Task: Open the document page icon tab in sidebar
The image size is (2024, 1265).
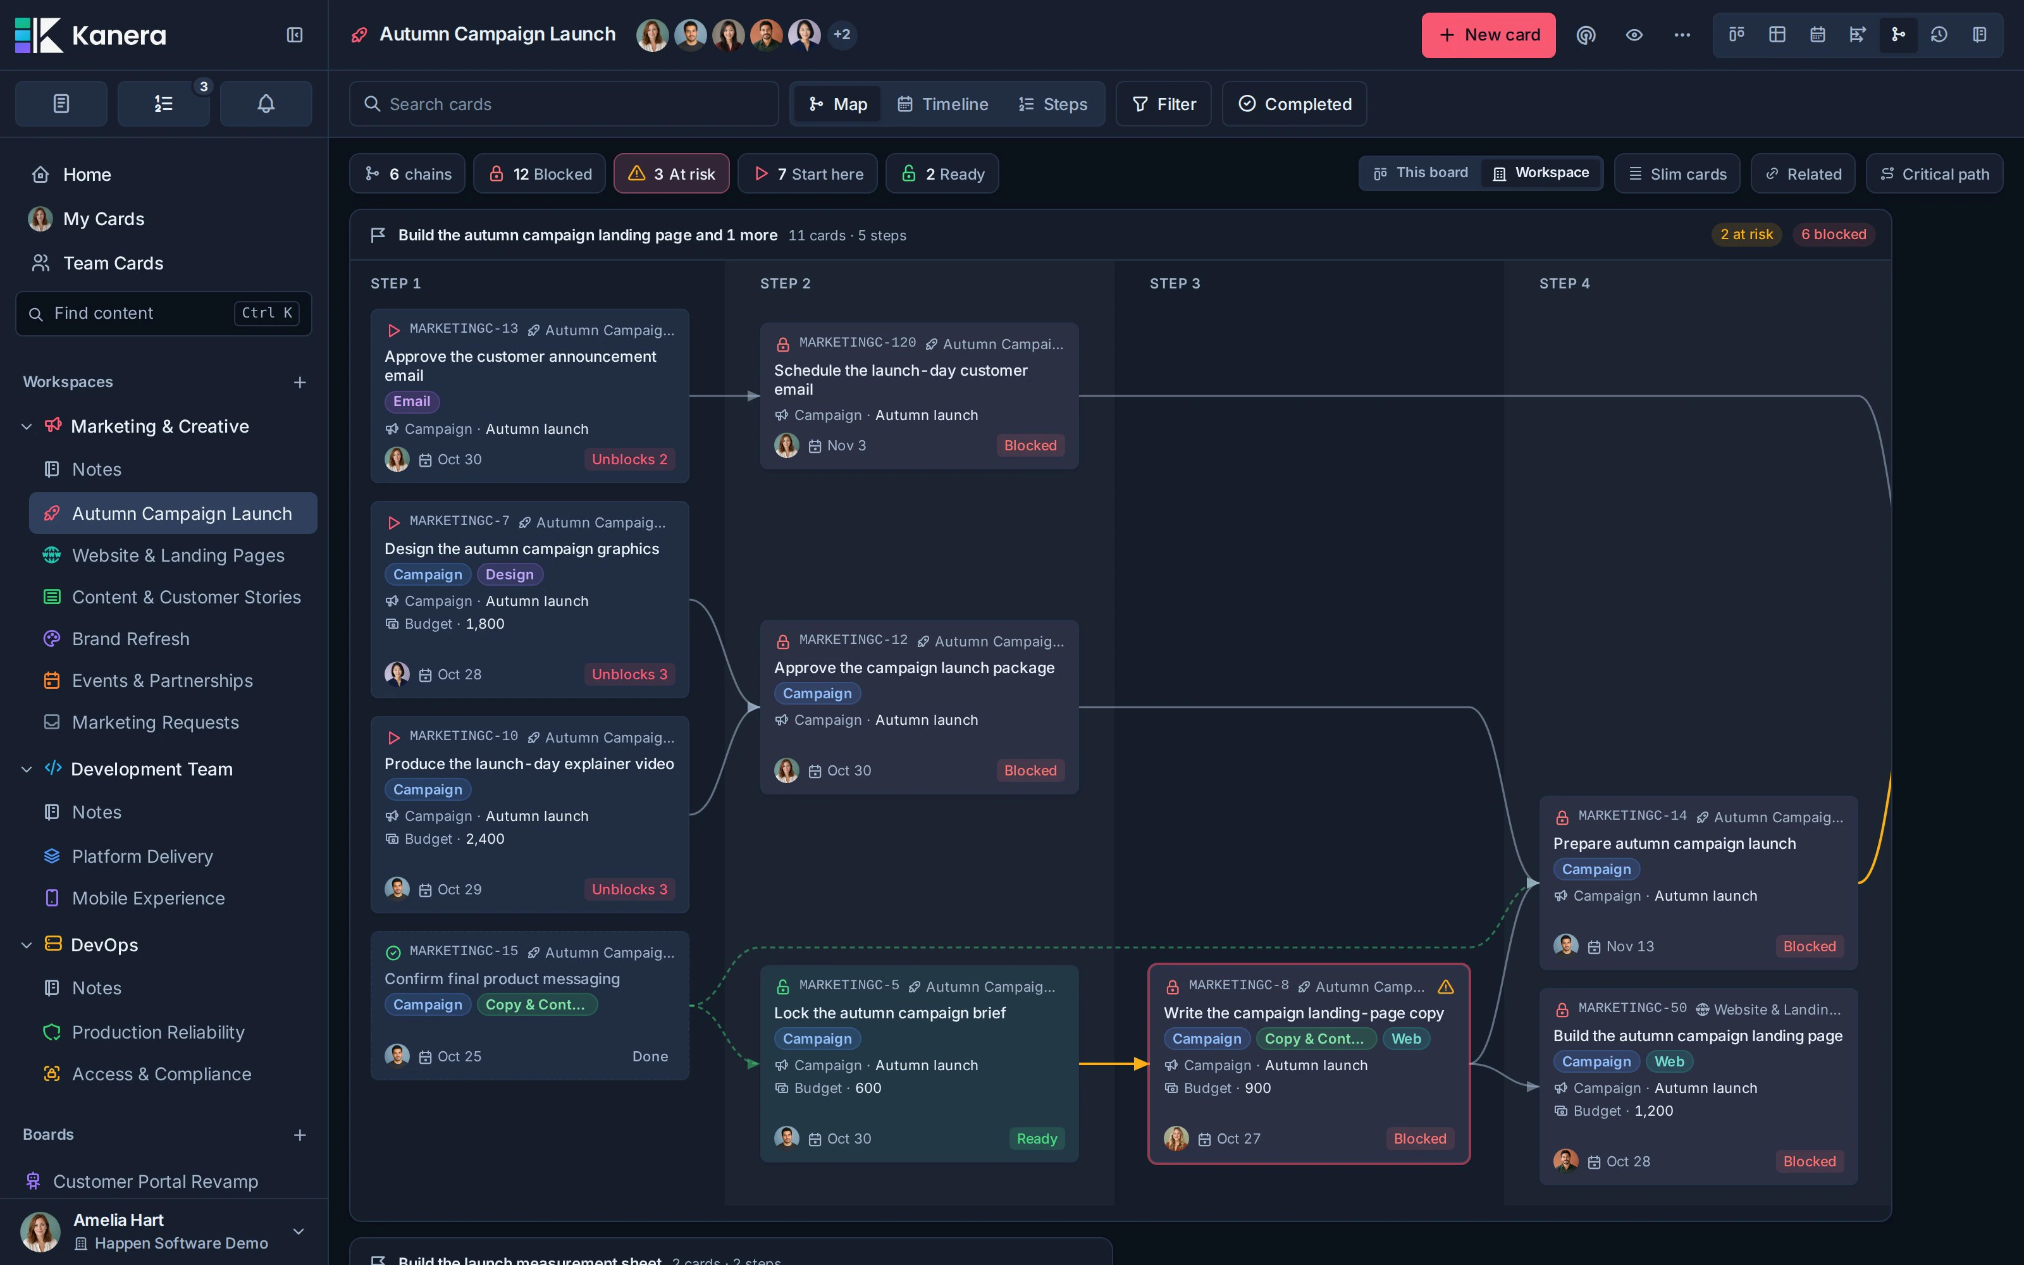Action: coord(61,104)
